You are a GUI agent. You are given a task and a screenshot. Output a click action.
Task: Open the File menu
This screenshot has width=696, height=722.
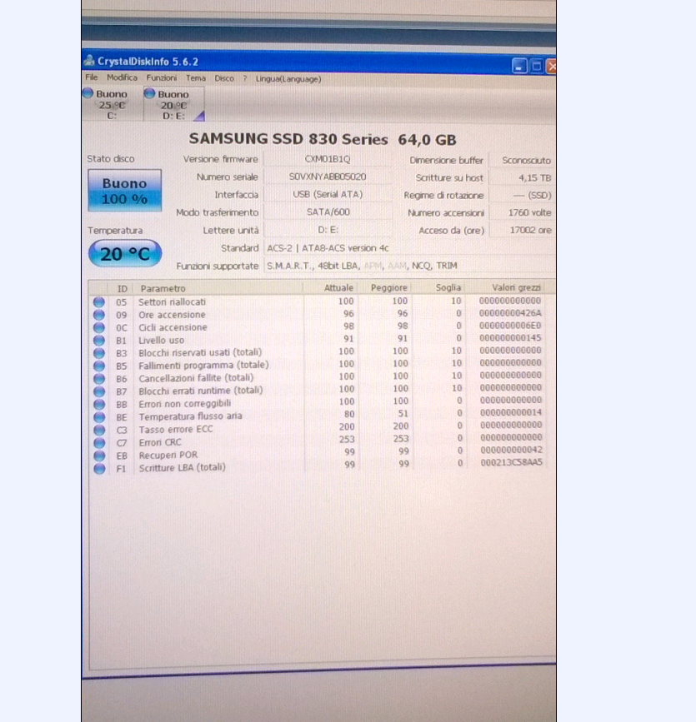(x=91, y=77)
